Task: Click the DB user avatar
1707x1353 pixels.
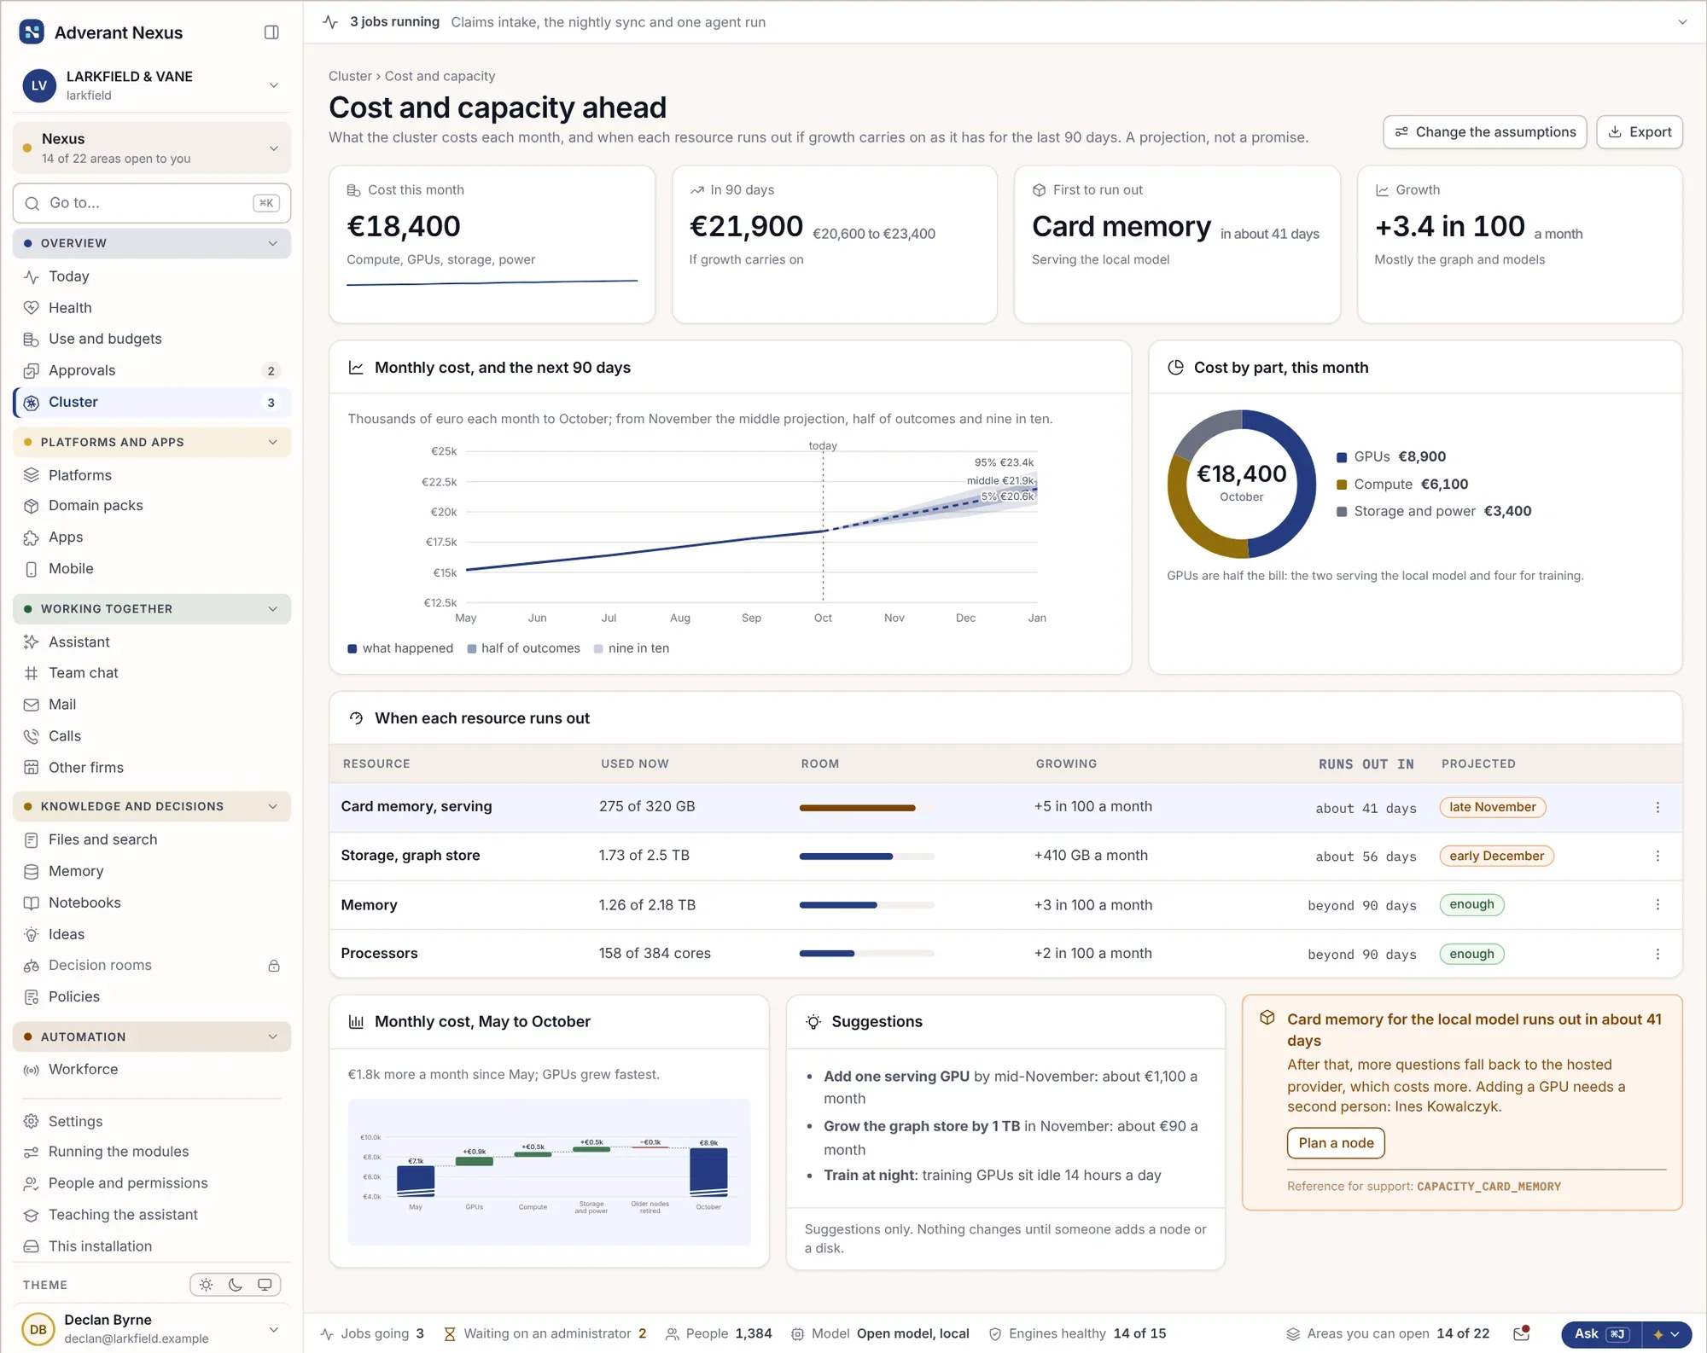Action: pos(38,1329)
